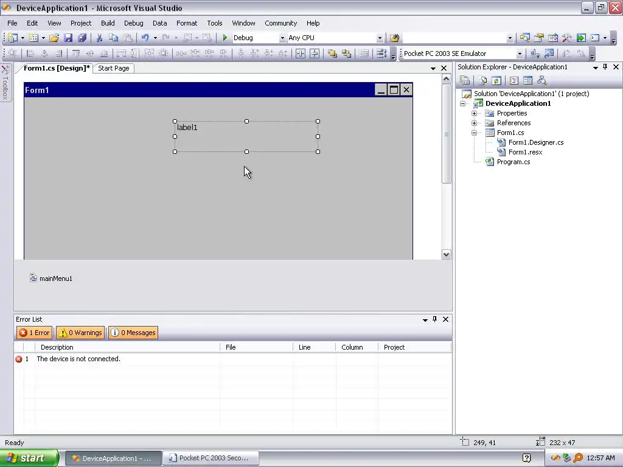This screenshot has width=623, height=467.
Task: Click the Device Options icon
Action: [x=549, y=54]
